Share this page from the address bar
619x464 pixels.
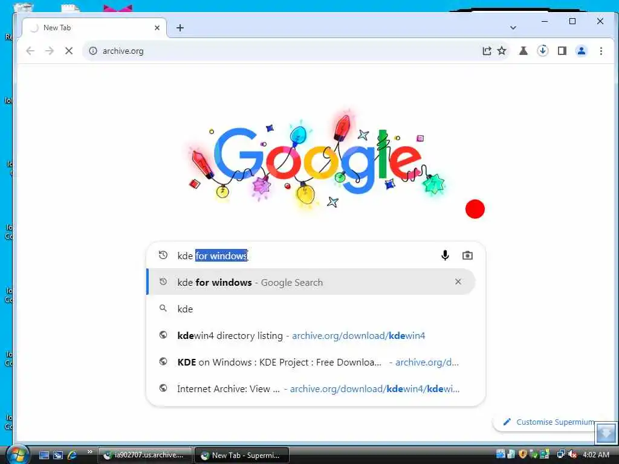tap(487, 51)
